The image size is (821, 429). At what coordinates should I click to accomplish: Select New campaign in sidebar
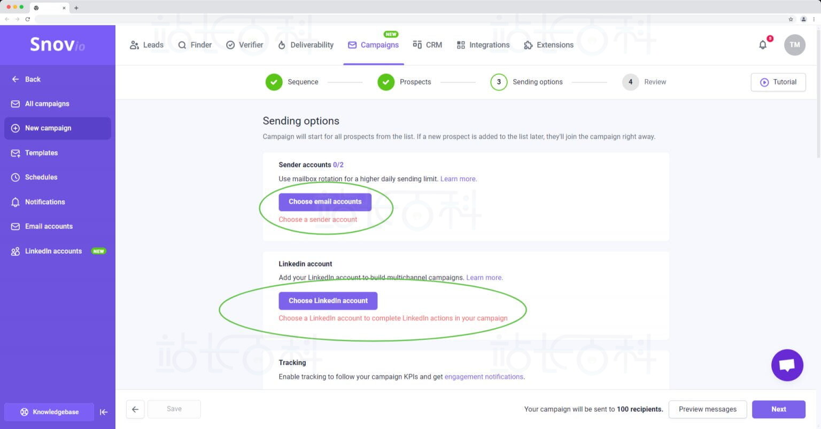(x=58, y=128)
